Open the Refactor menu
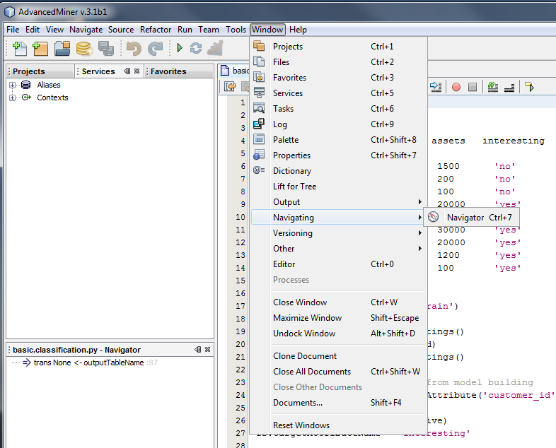This screenshot has height=448, width=556. click(156, 30)
